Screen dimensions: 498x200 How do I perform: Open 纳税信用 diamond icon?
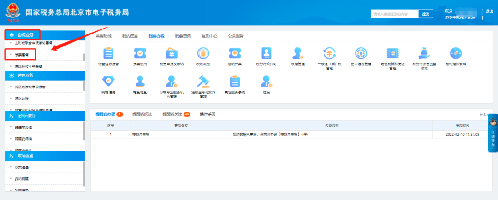(108, 82)
